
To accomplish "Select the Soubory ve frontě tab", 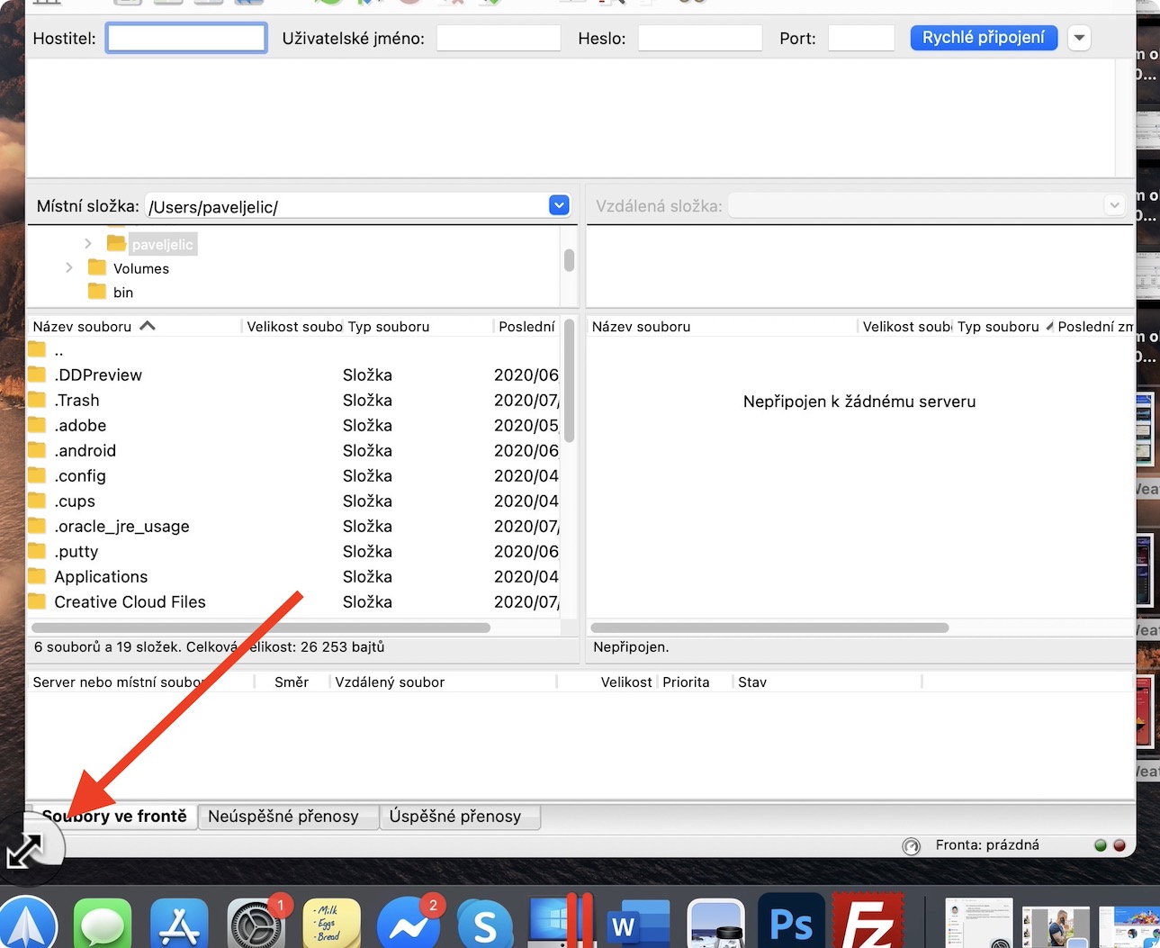I will click(115, 817).
